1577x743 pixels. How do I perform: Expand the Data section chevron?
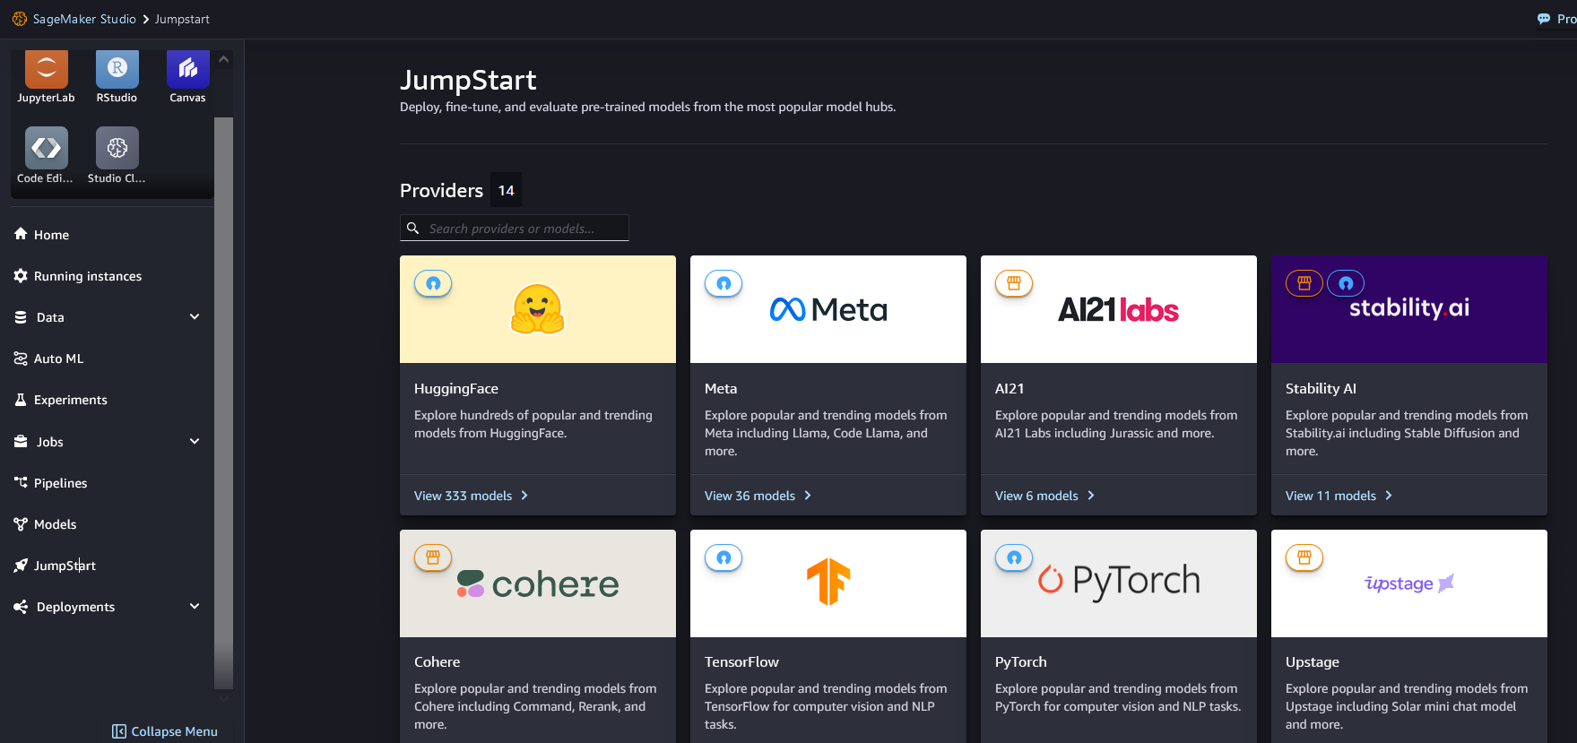coord(195,316)
